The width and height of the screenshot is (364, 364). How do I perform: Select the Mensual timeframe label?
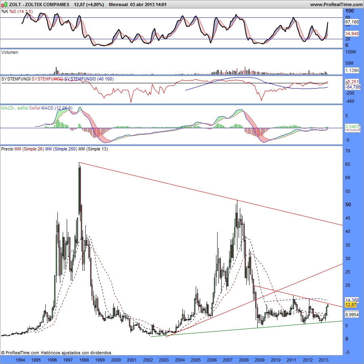[x=118, y=4]
